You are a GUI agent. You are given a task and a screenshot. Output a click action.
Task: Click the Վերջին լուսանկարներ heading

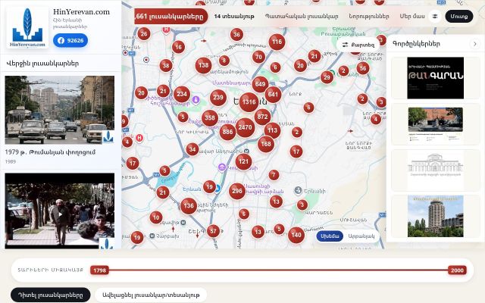[x=42, y=64]
